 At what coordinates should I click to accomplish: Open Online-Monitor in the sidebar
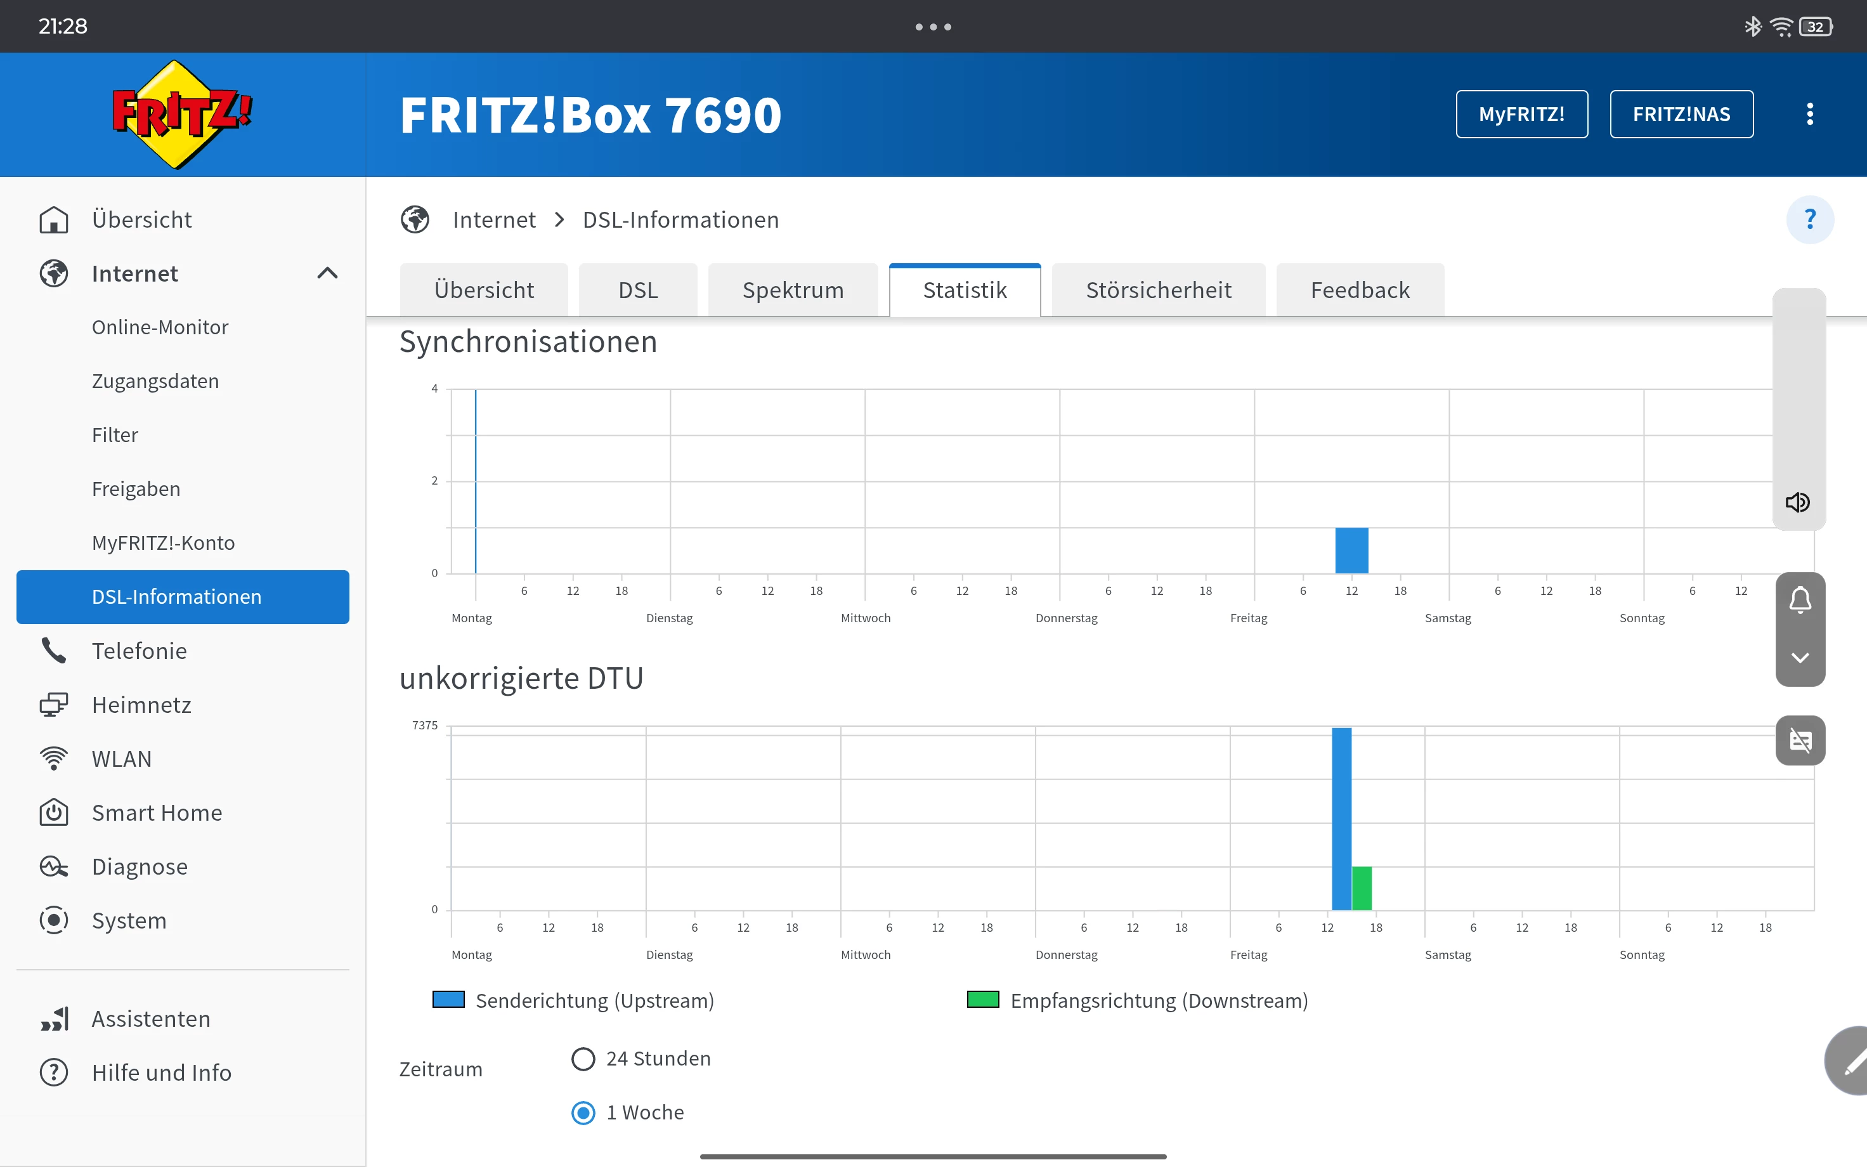tap(160, 327)
